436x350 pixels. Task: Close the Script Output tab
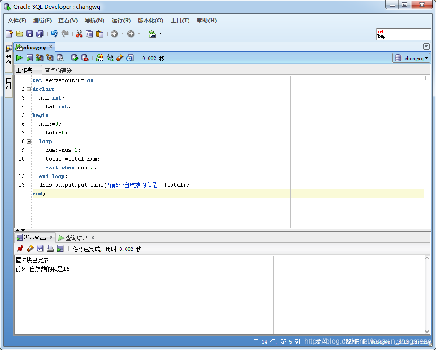(51, 237)
